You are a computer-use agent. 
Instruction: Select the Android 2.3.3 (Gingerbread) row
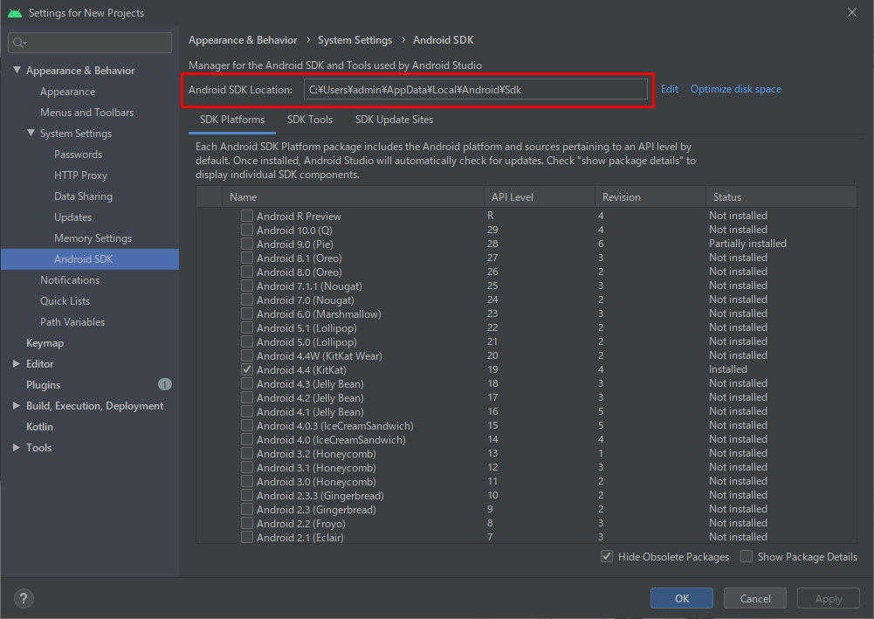tap(526, 495)
